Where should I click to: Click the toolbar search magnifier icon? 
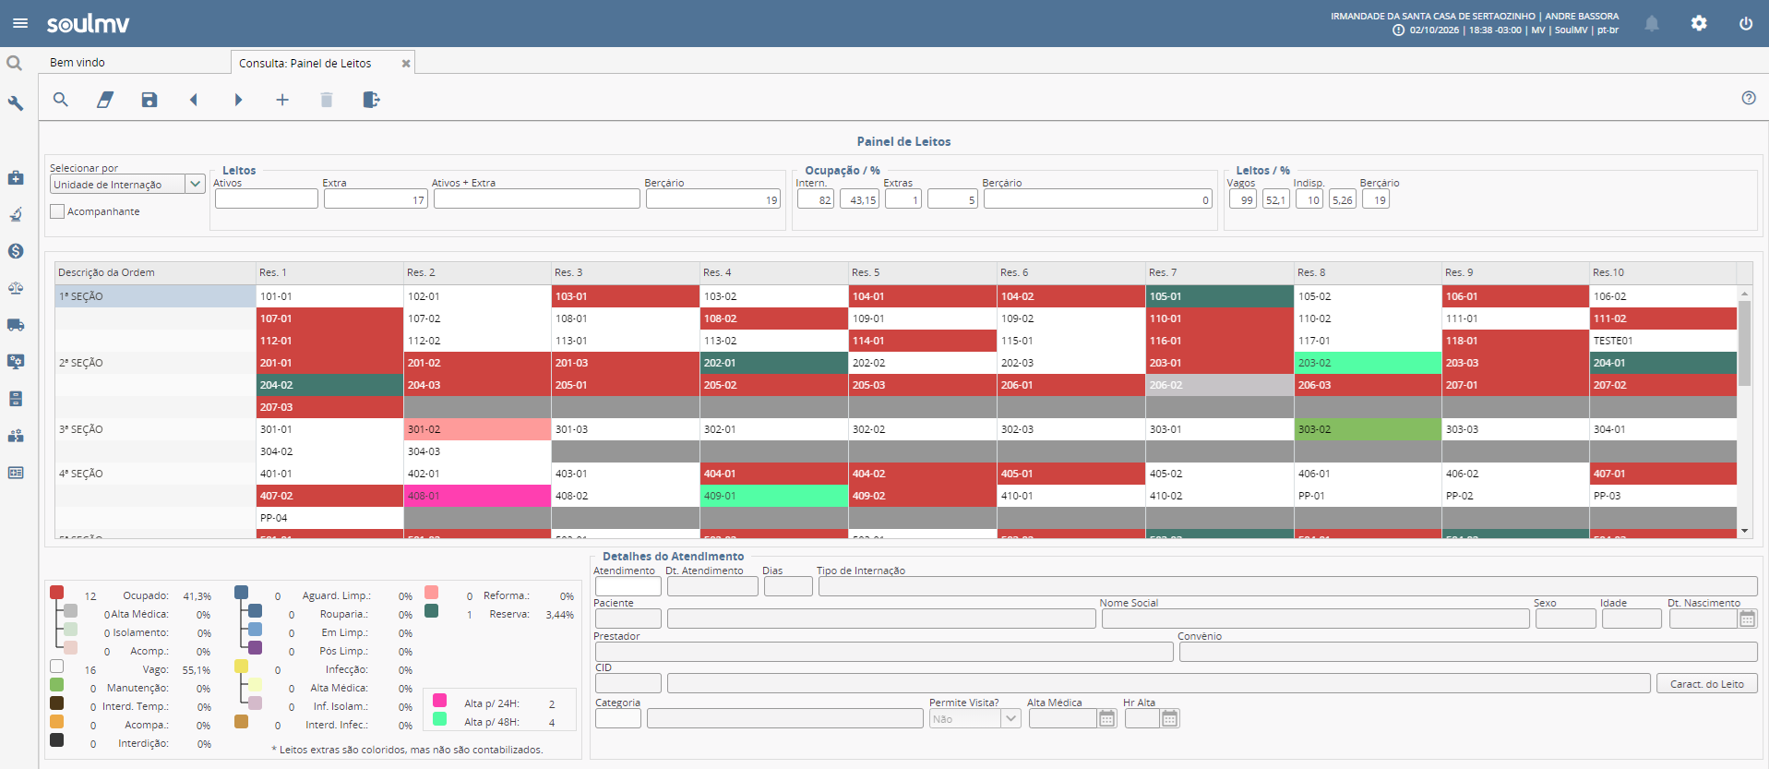pyautogui.click(x=61, y=100)
